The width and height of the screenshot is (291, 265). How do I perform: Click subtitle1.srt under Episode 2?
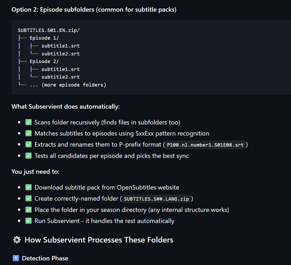(60, 69)
